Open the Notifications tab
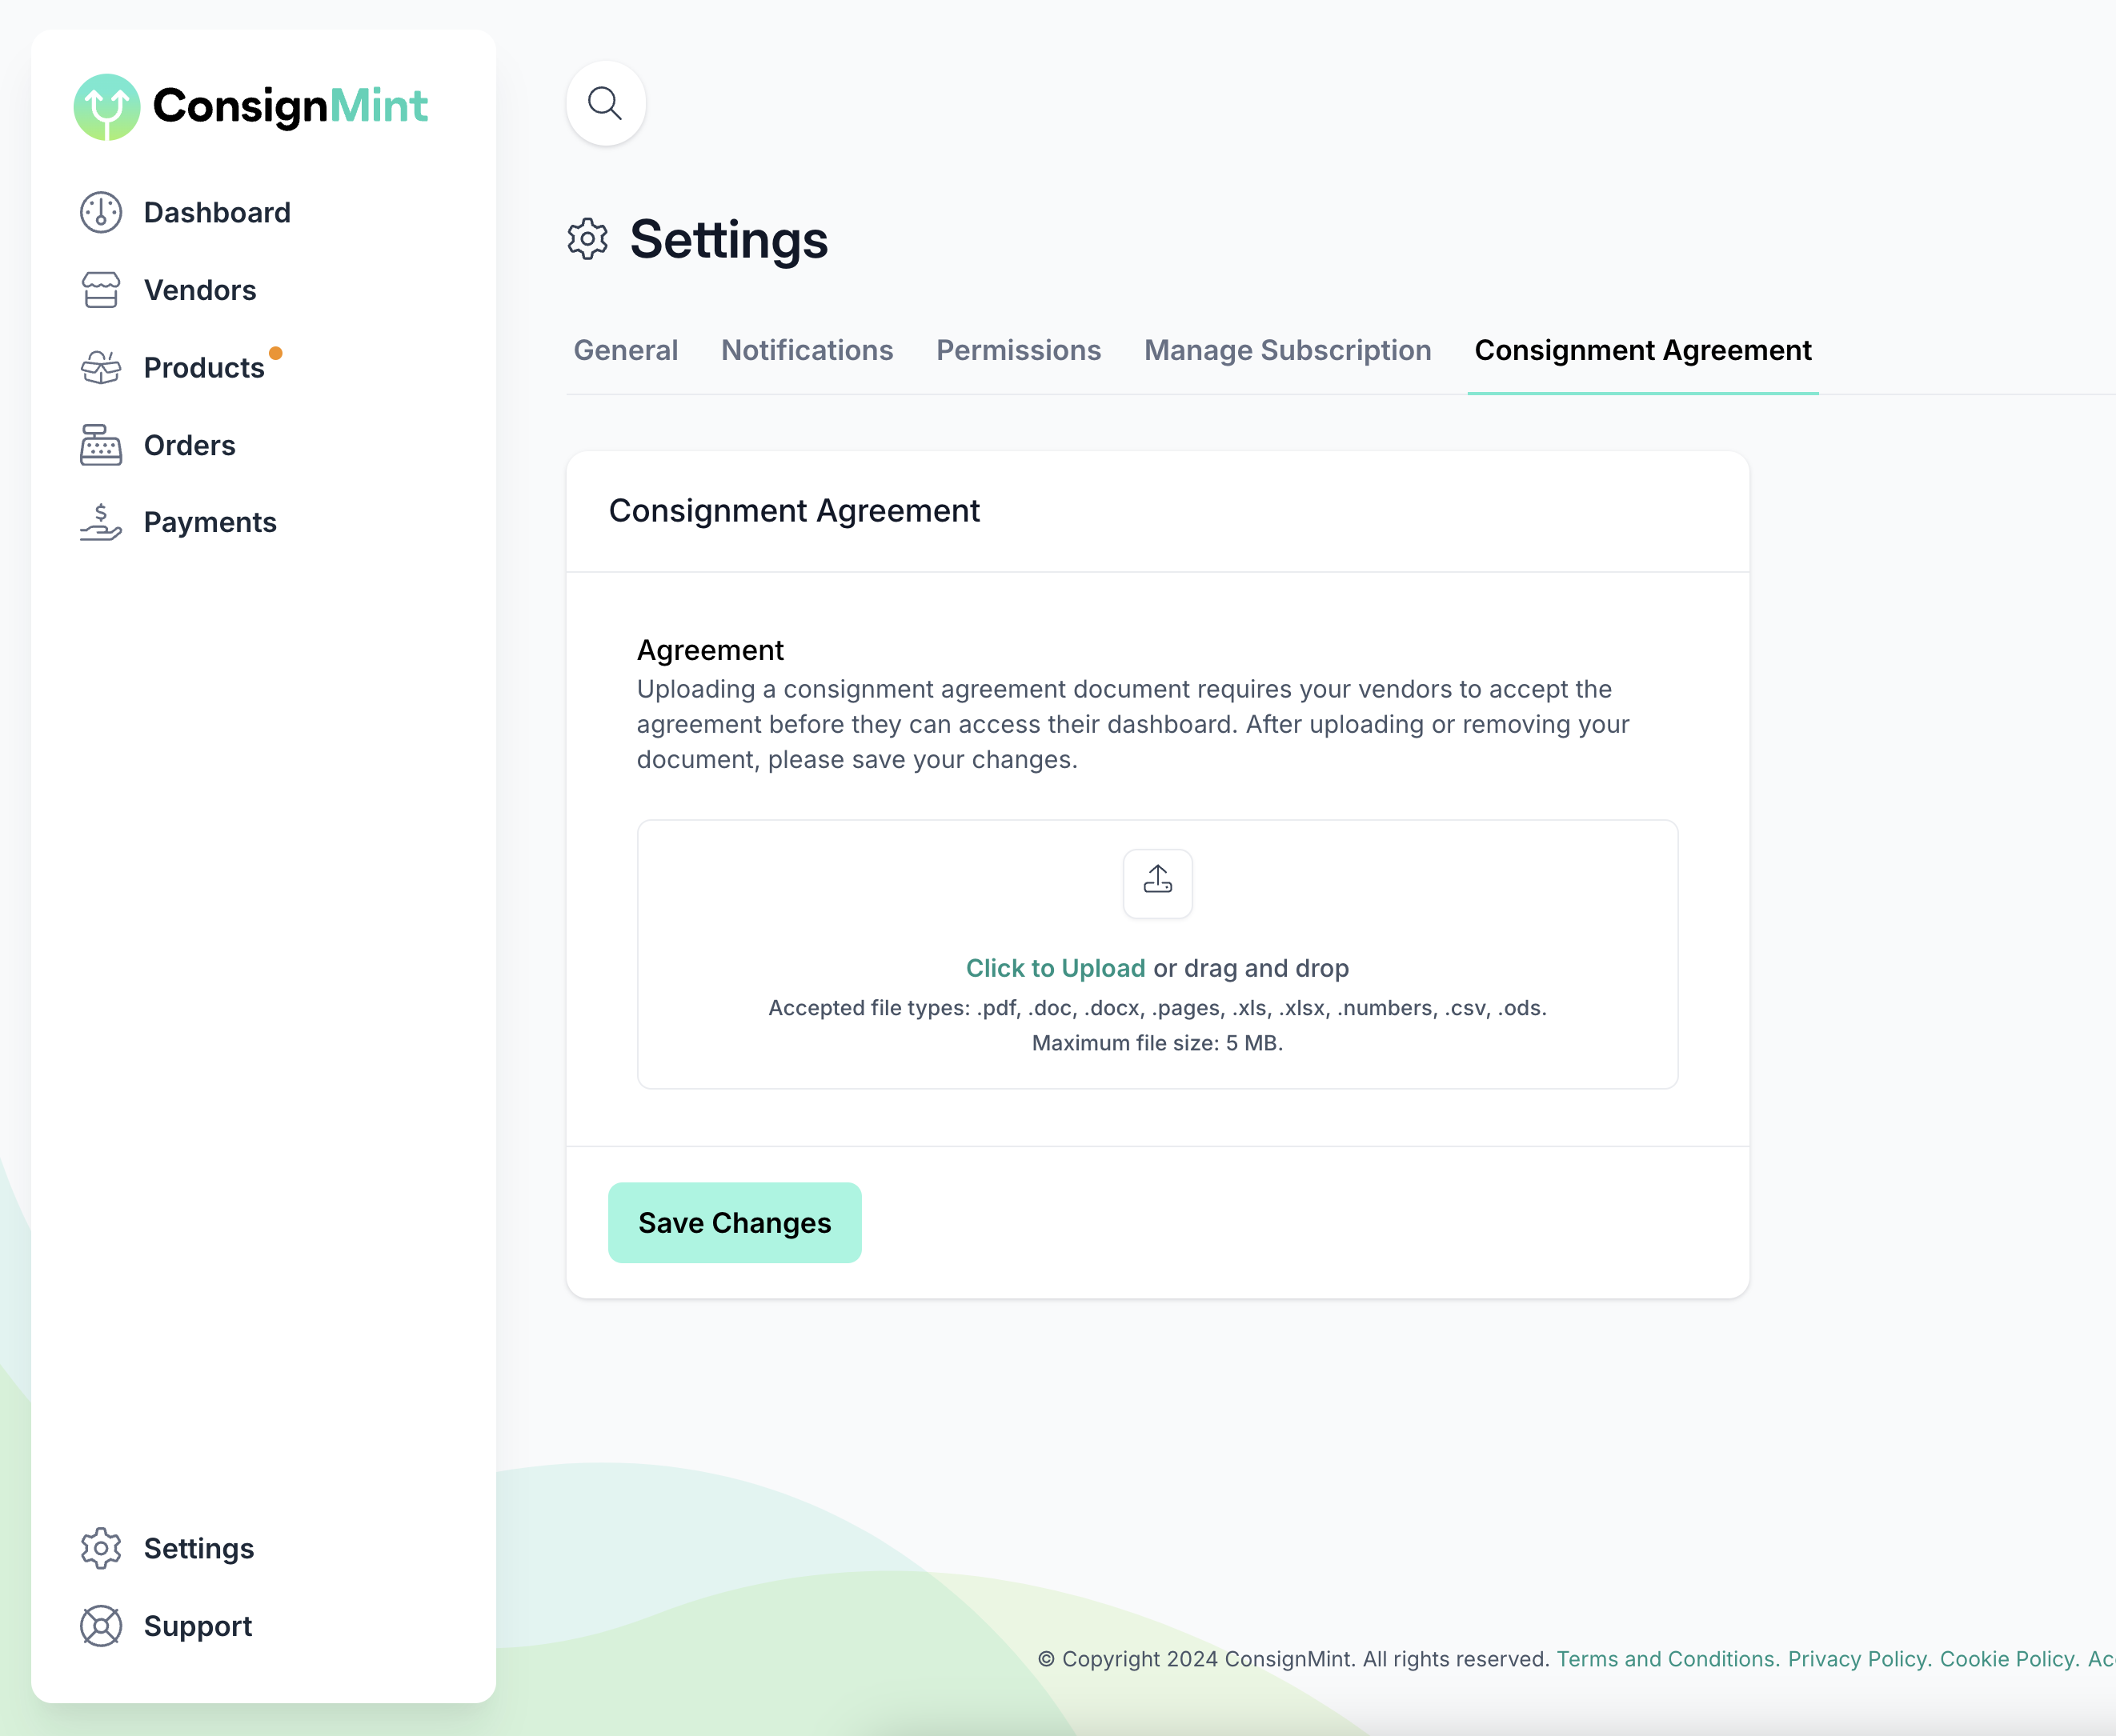 pyautogui.click(x=807, y=350)
